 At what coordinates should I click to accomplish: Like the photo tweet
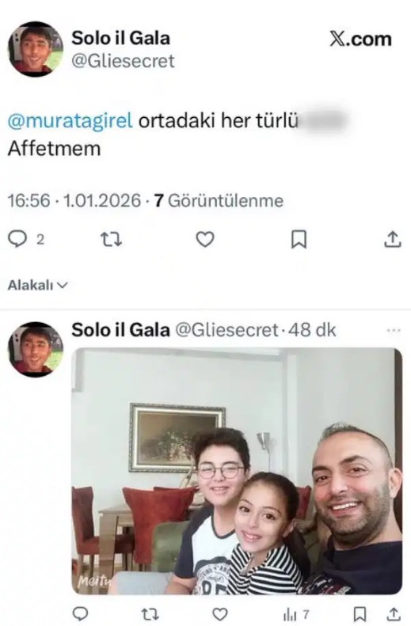(x=219, y=614)
